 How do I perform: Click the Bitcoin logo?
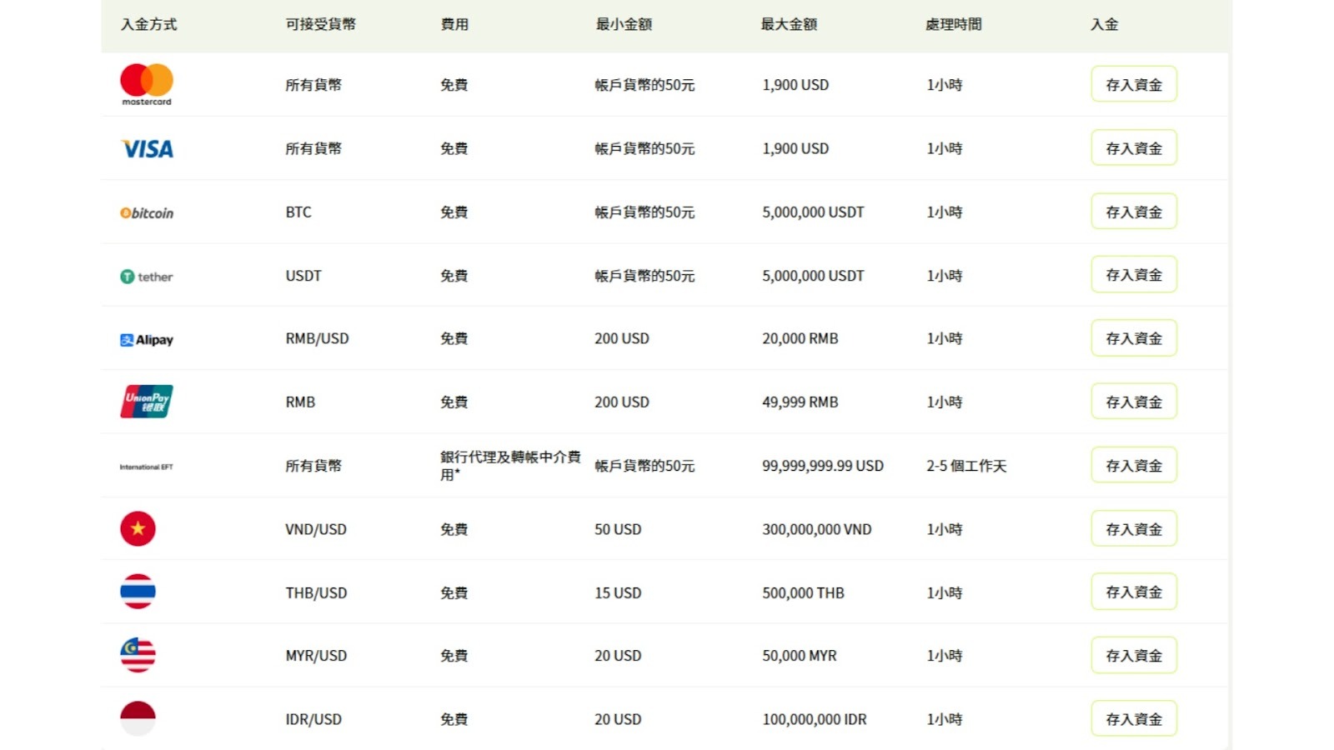146,212
